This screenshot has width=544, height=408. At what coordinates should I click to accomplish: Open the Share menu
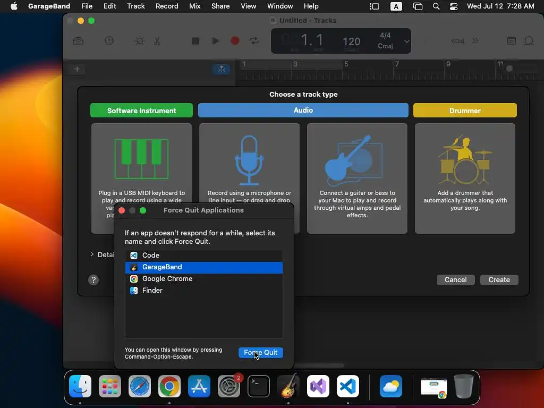click(x=220, y=6)
